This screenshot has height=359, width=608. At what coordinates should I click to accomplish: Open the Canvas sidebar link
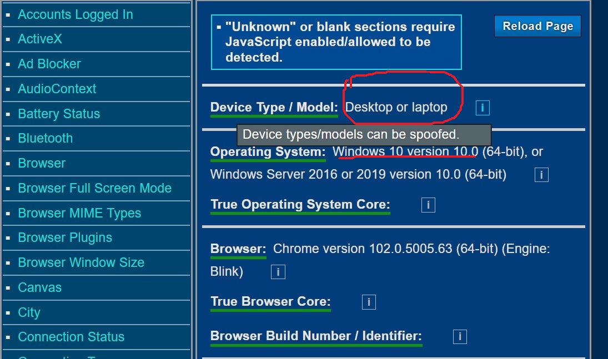click(39, 287)
